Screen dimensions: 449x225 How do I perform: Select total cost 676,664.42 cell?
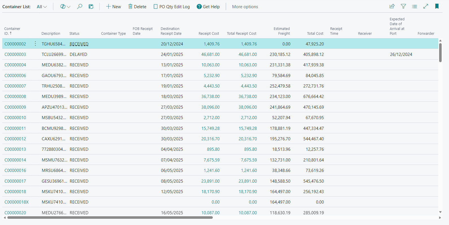[314, 96]
